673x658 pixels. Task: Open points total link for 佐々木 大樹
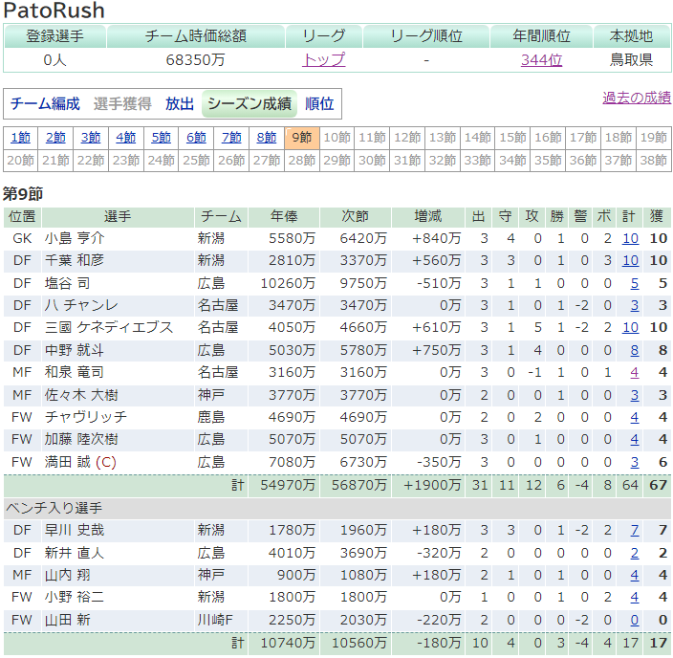(x=635, y=395)
